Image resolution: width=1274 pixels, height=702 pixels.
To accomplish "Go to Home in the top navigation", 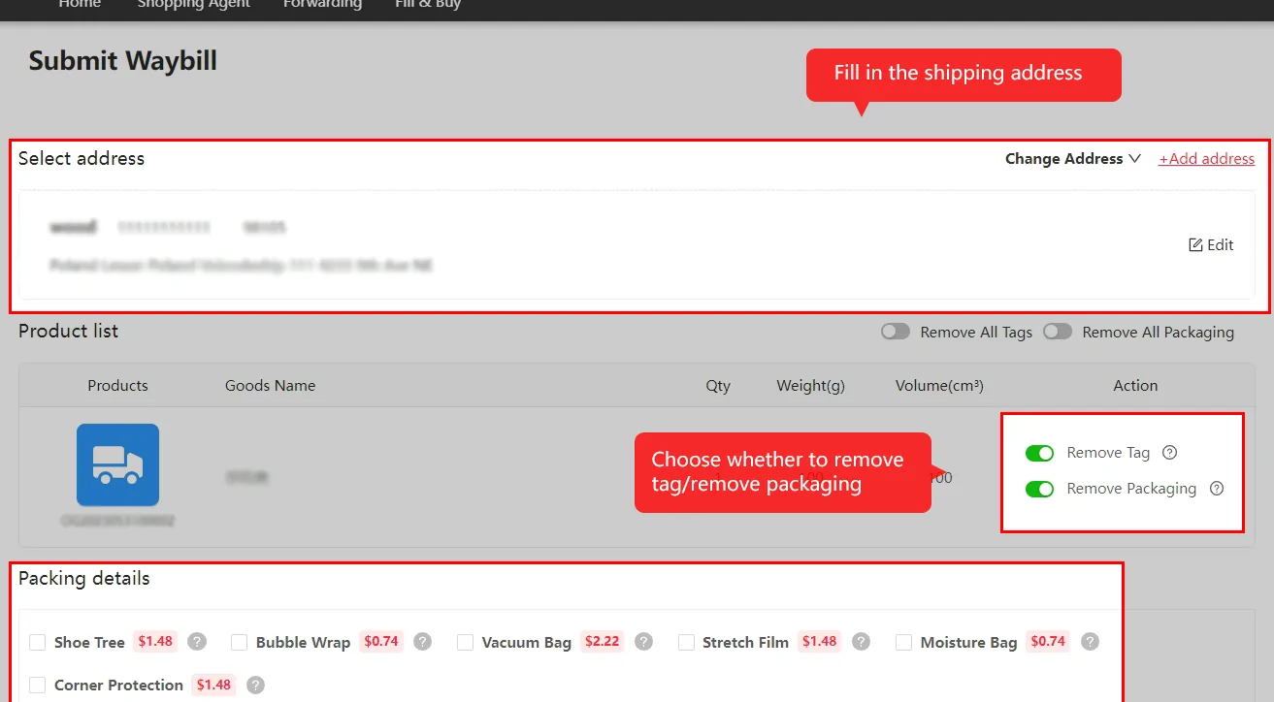I will point(80,5).
